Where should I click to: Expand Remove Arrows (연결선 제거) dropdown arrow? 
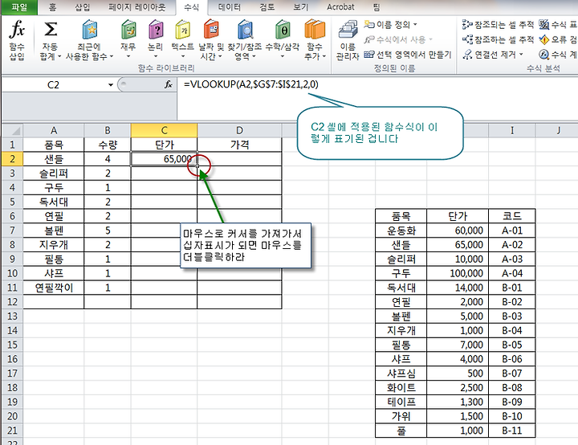pos(521,55)
